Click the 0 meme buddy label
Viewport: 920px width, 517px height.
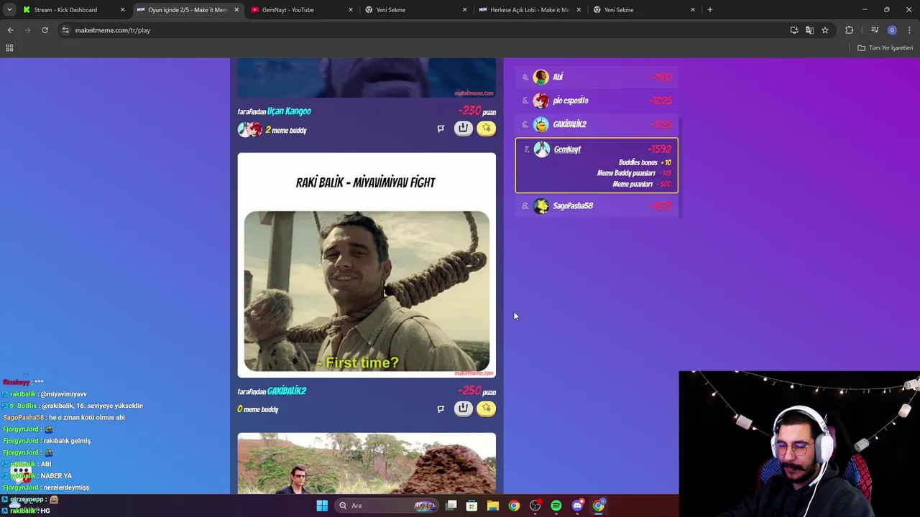(x=258, y=409)
